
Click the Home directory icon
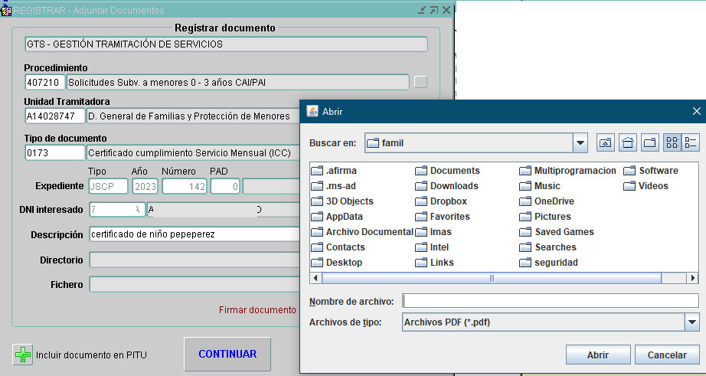(x=627, y=142)
